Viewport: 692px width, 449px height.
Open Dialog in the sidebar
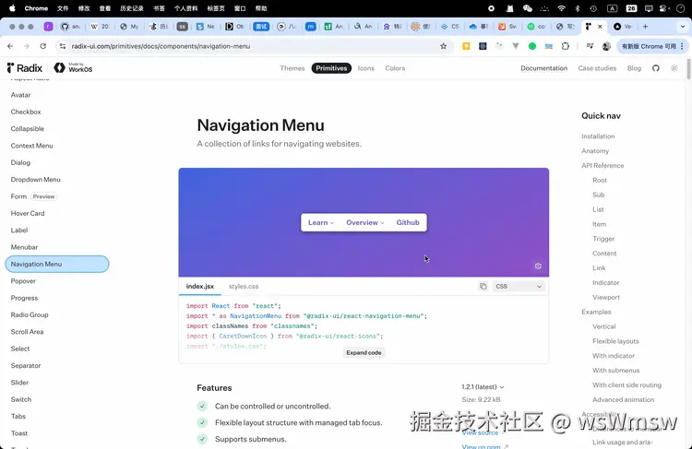coord(20,162)
